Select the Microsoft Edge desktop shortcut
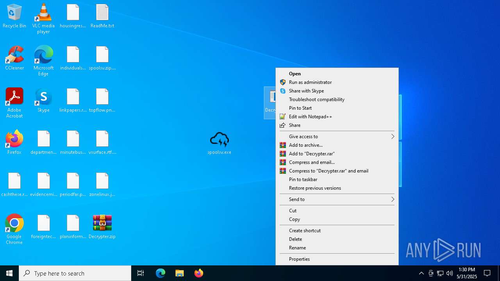500x281 pixels. coord(43,61)
